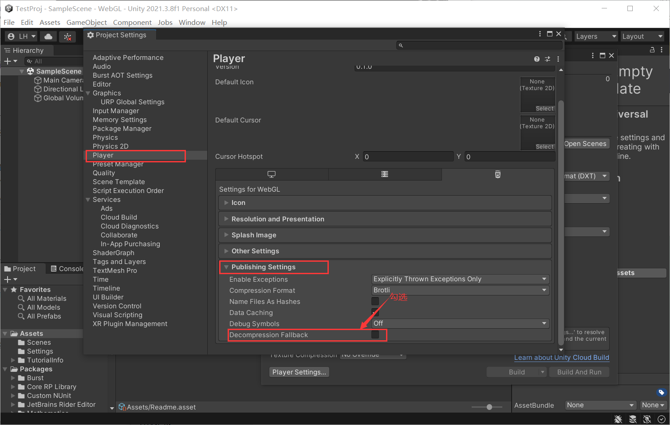Viewport: 670px width, 425px height.
Task: Open the Project Settings window options menu
Action: [540, 34]
